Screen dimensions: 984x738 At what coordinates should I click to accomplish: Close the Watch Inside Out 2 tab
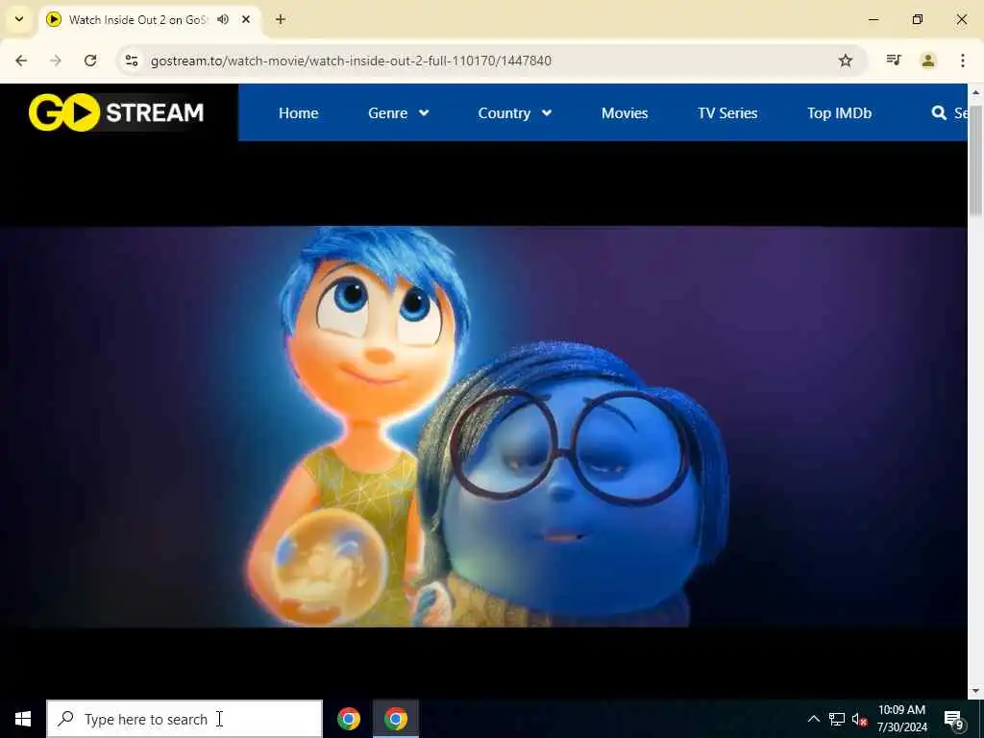(x=246, y=19)
